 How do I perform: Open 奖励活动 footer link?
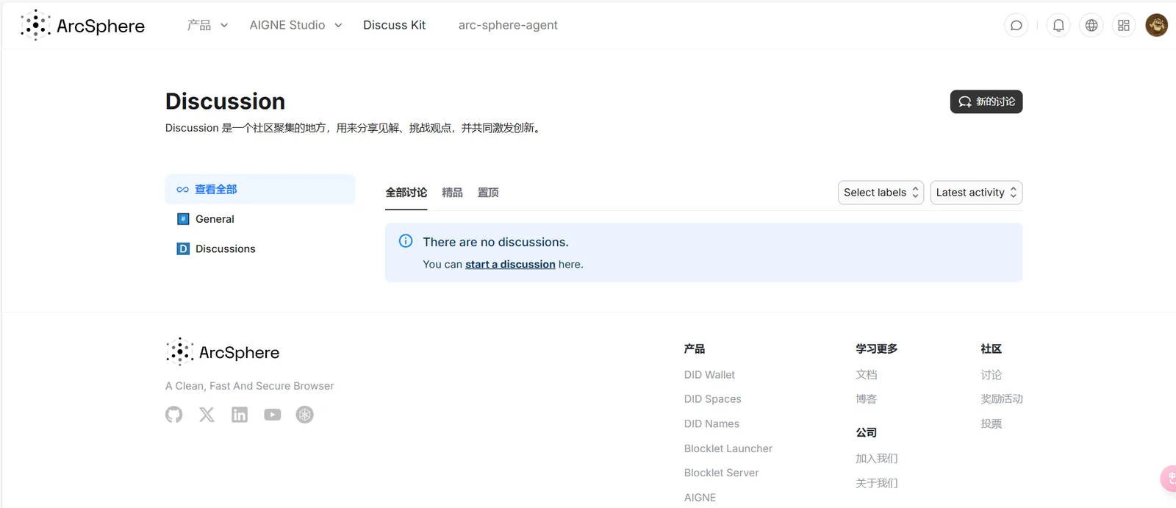(1002, 399)
